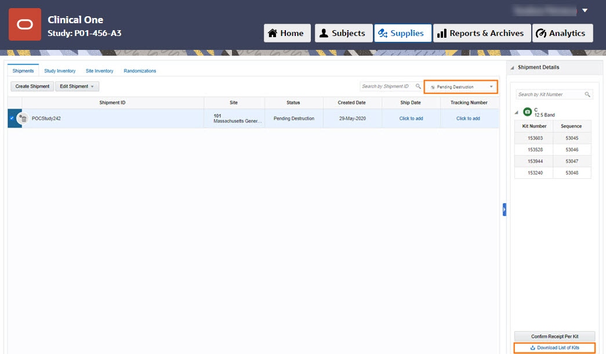Switch to the Shipments tab
Image resolution: width=606 pixels, height=354 pixels.
(23, 71)
